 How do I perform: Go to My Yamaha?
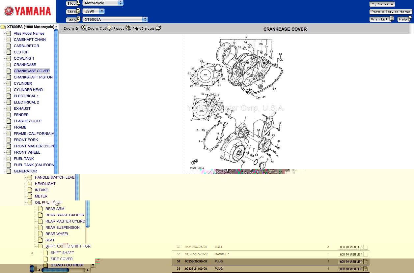(382, 4)
